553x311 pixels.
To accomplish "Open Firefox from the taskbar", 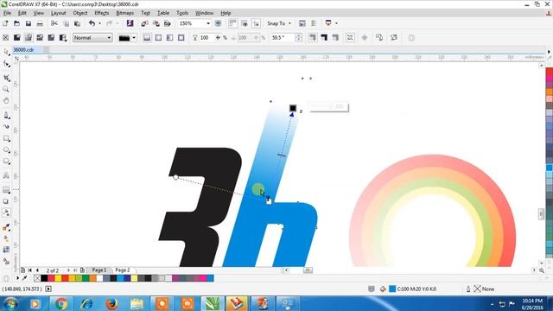I will point(111,303).
